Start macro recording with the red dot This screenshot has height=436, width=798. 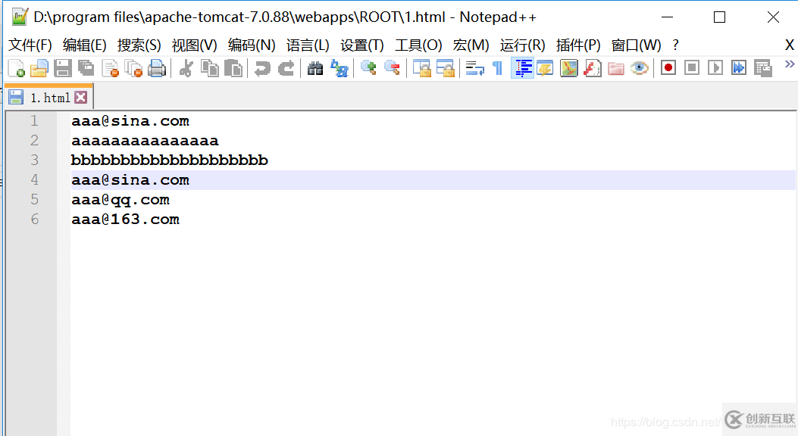(668, 67)
